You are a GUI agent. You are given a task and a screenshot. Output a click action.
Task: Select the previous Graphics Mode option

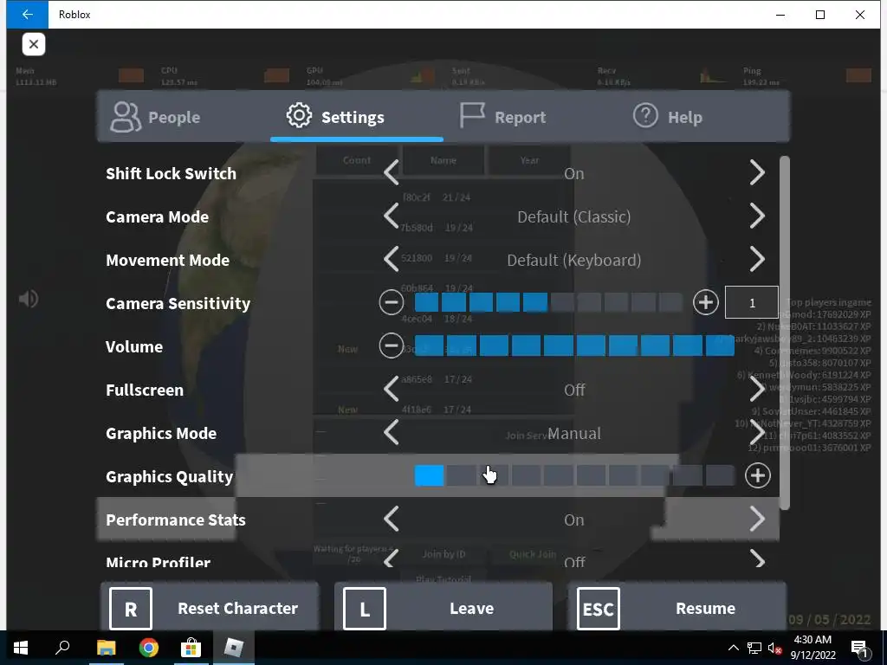coord(392,433)
